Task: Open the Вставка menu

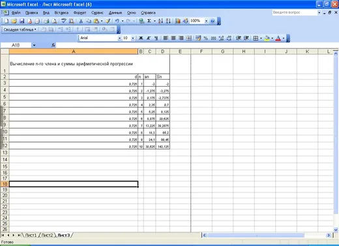Action: tap(61, 12)
